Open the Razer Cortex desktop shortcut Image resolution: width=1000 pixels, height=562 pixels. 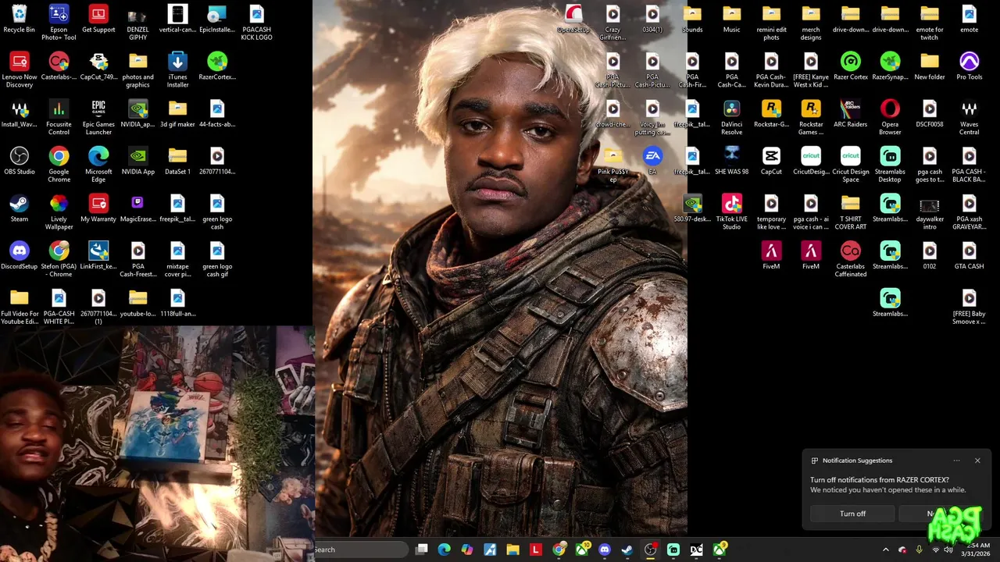click(850, 66)
